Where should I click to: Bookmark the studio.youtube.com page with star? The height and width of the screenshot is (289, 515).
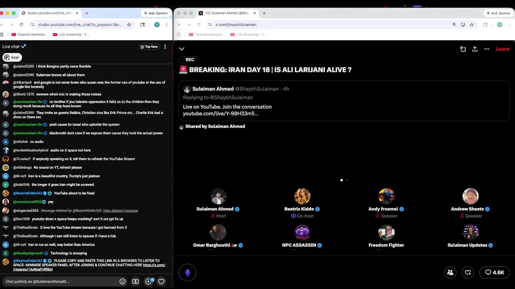(x=129, y=25)
